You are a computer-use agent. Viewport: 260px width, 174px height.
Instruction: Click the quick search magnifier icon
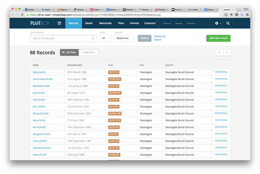pos(93,38)
